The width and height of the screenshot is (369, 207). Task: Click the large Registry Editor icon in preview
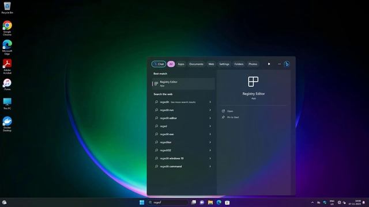[x=253, y=82]
